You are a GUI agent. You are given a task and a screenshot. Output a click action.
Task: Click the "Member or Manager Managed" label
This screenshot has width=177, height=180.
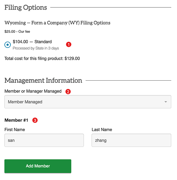33,91
